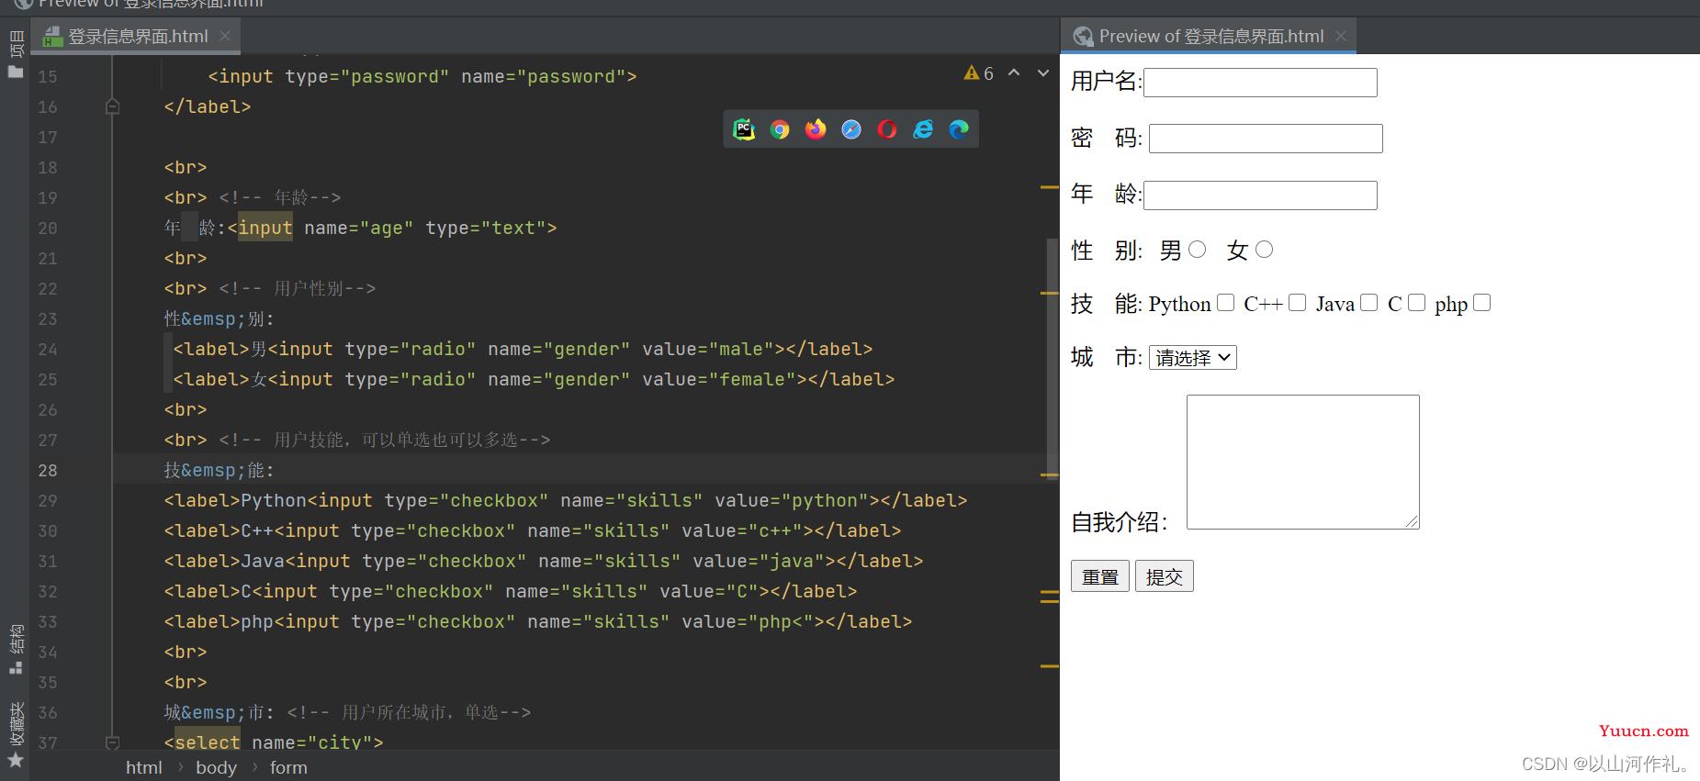Check the Python skill checkbox

tap(1225, 303)
